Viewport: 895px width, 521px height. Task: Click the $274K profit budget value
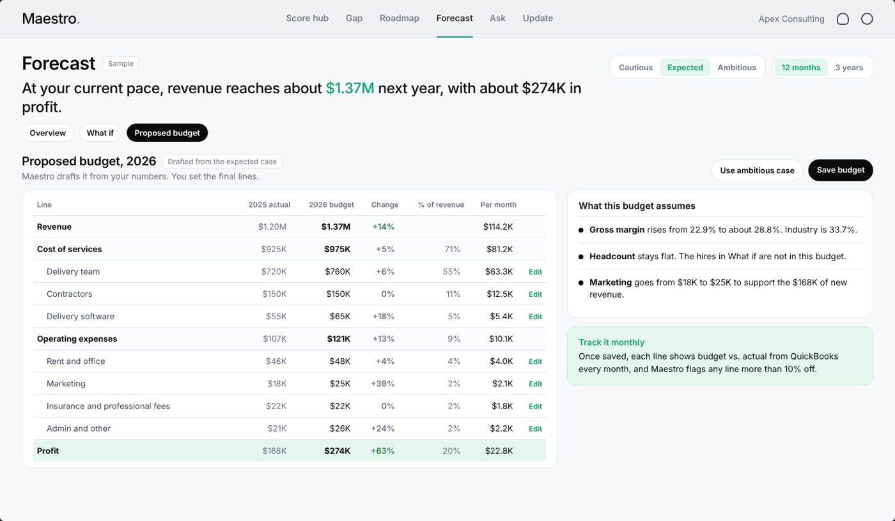click(x=338, y=451)
